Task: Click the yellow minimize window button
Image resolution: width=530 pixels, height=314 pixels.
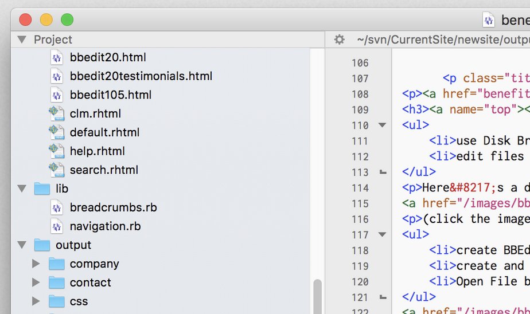Action: point(46,19)
